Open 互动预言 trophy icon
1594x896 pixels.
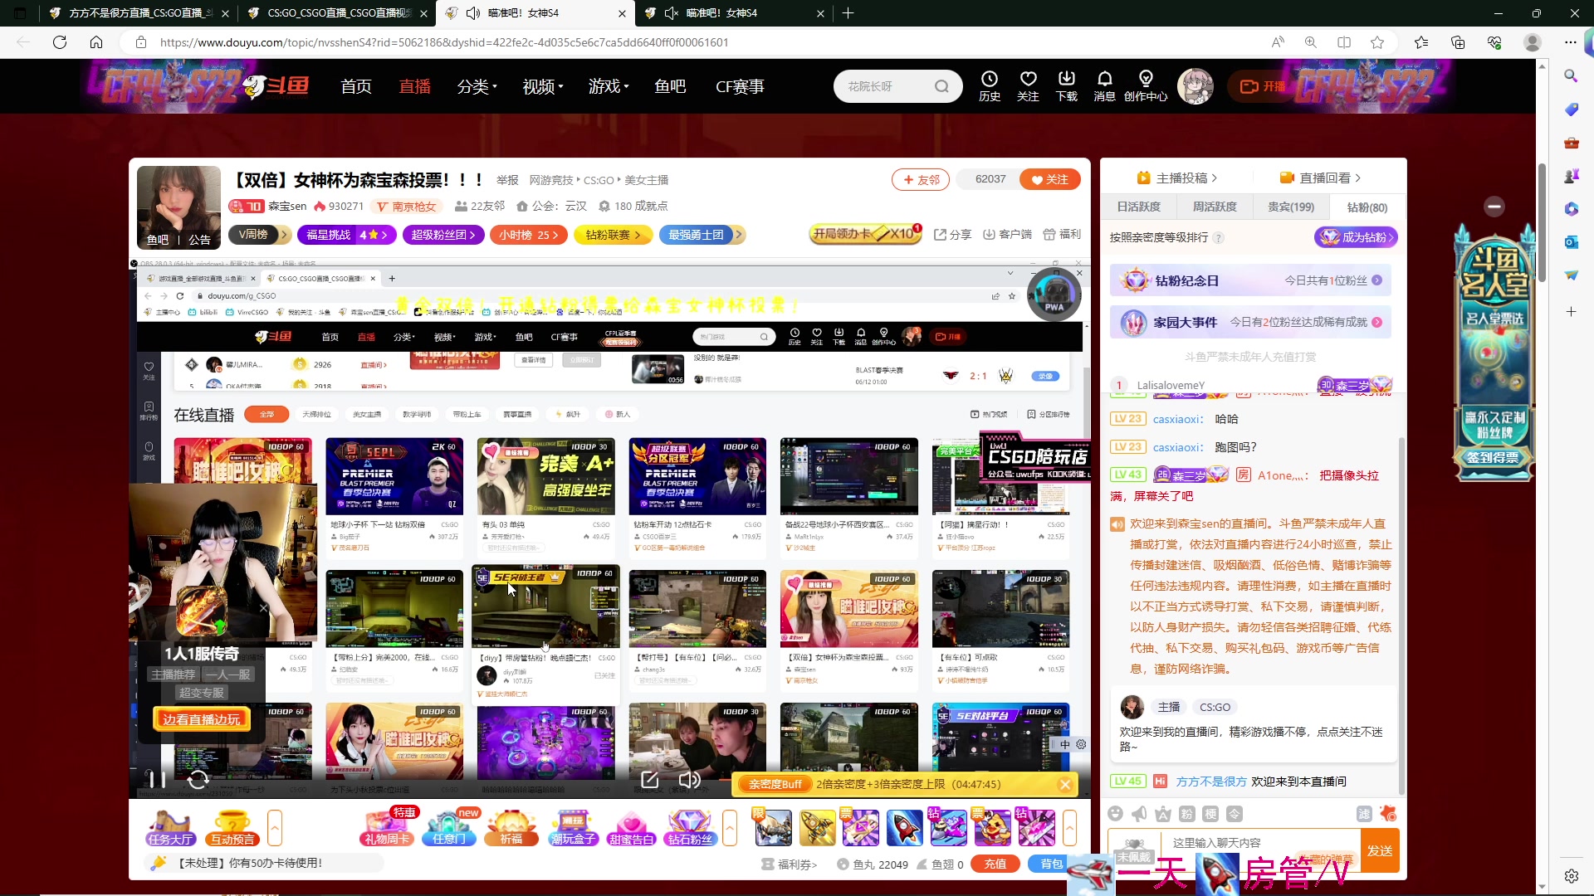232,828
